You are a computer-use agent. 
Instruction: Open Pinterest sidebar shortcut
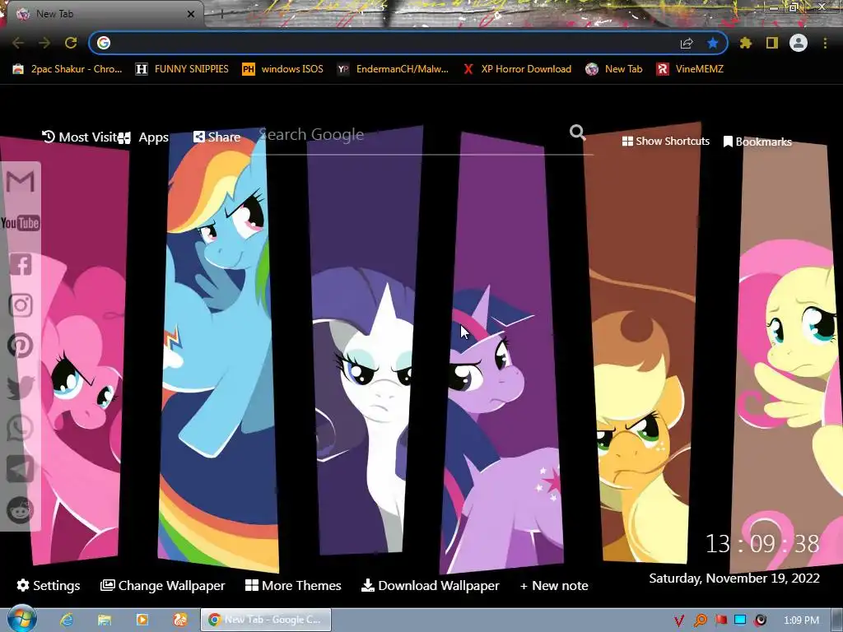(x=21, y=346)
